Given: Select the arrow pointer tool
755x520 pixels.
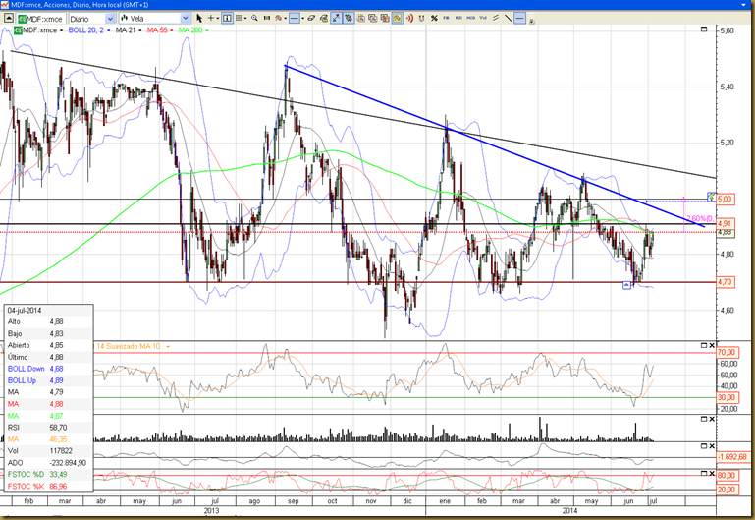Looking at the screenshot, I should click(x=199, y=19).
